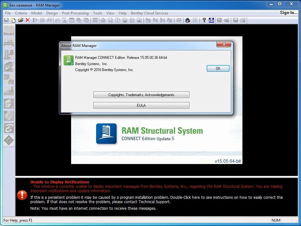The height and width of the screenshot is (226, 301).
Task: Click the printer toolbar icon
Action: [x=103, y=20]
